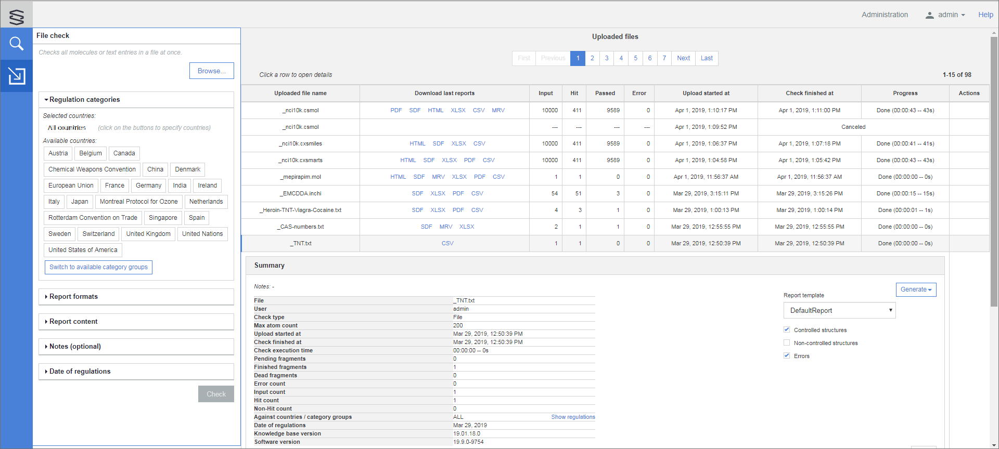Open the _EMCDDA.inchi file row

(x=302, y=193)
